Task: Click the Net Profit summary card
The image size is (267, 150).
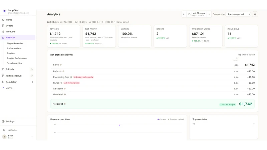Action: point(99,36)
